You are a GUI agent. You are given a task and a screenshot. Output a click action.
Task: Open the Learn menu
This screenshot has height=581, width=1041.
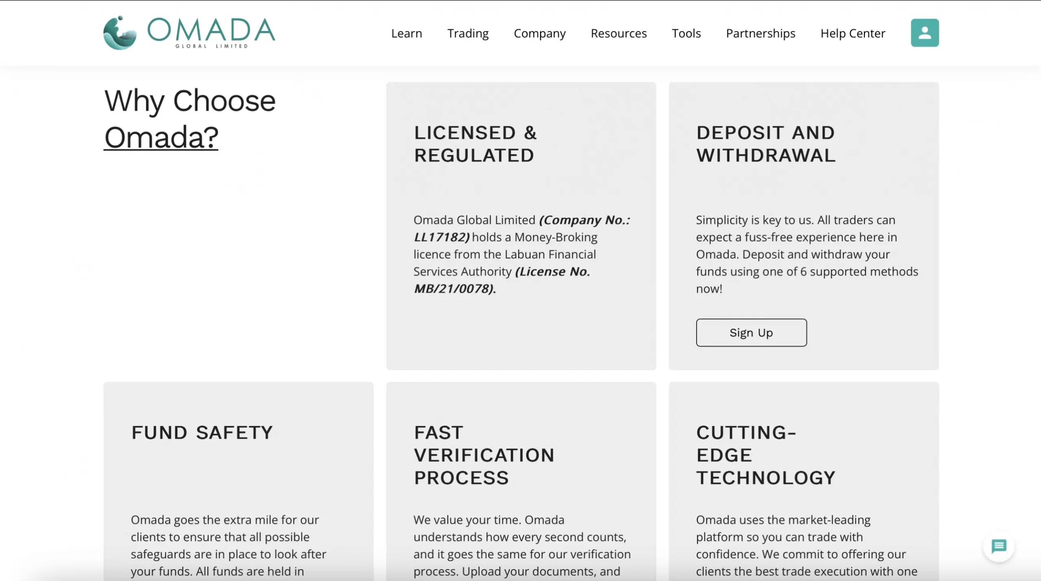click(407, 33)
